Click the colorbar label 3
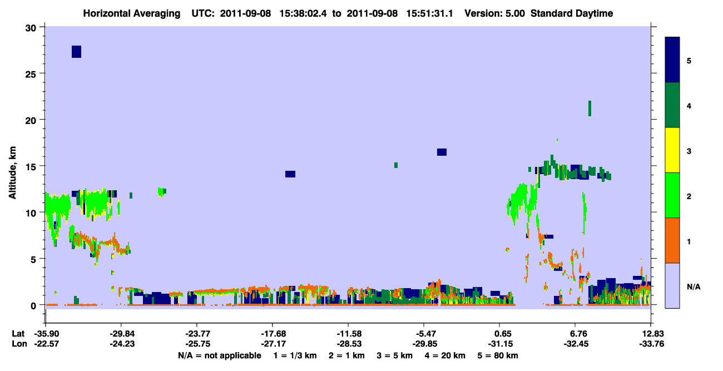This screenshot has height=371, width=723. (689, 150)
